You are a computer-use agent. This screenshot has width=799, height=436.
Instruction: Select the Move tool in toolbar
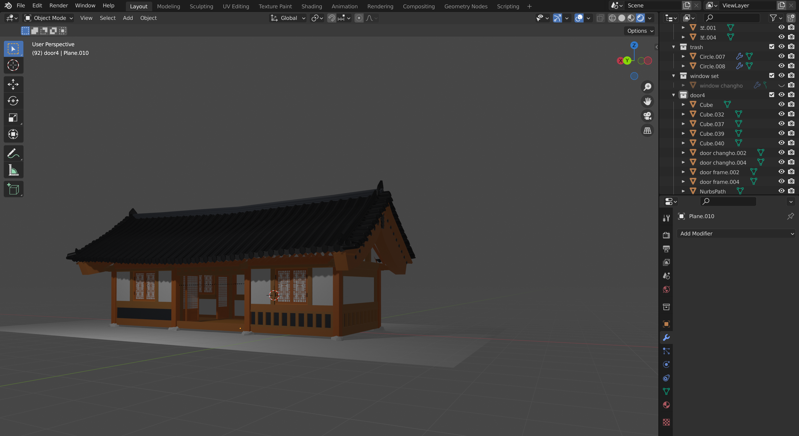(x=13, y=84)
